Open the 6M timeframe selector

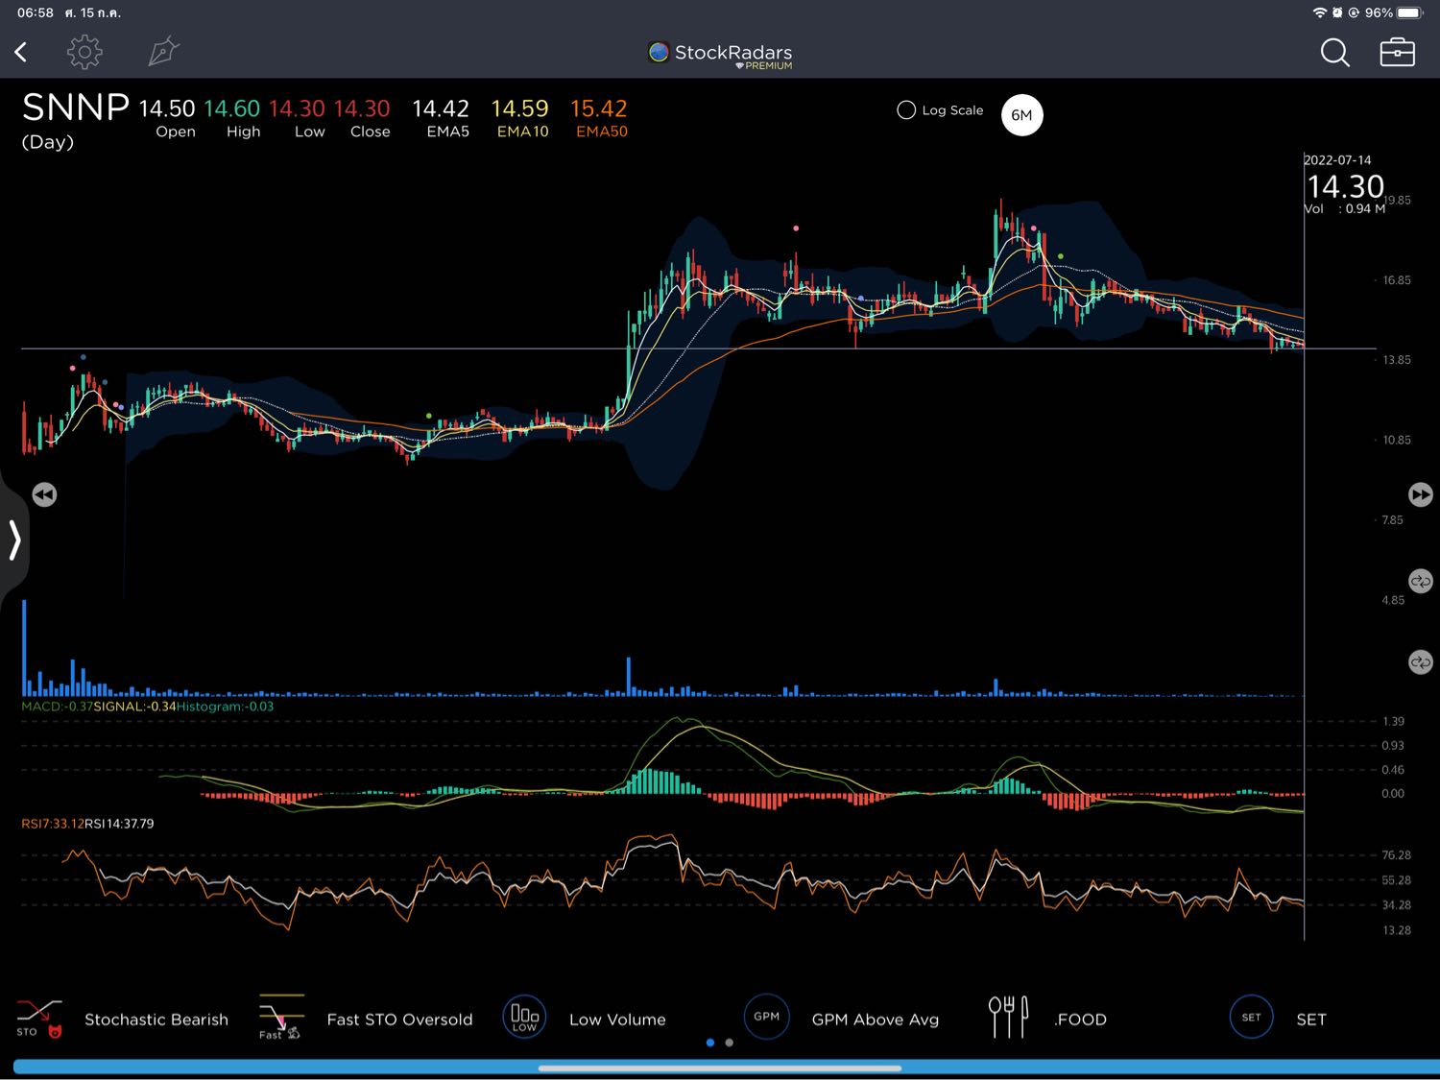(1021, 115)
